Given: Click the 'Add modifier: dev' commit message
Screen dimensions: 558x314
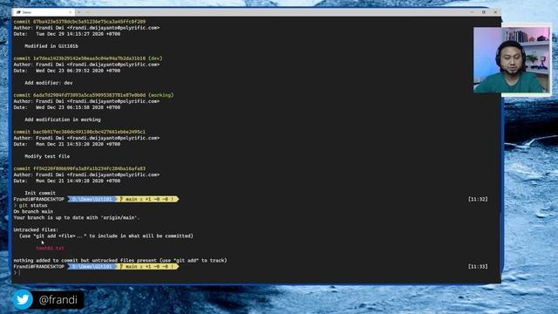Looking at the screenshot, I should tap(49, 83).
